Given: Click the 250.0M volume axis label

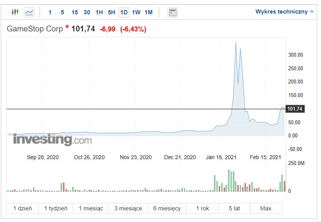Looking at the screenshot, I should [x=296, y=163].
